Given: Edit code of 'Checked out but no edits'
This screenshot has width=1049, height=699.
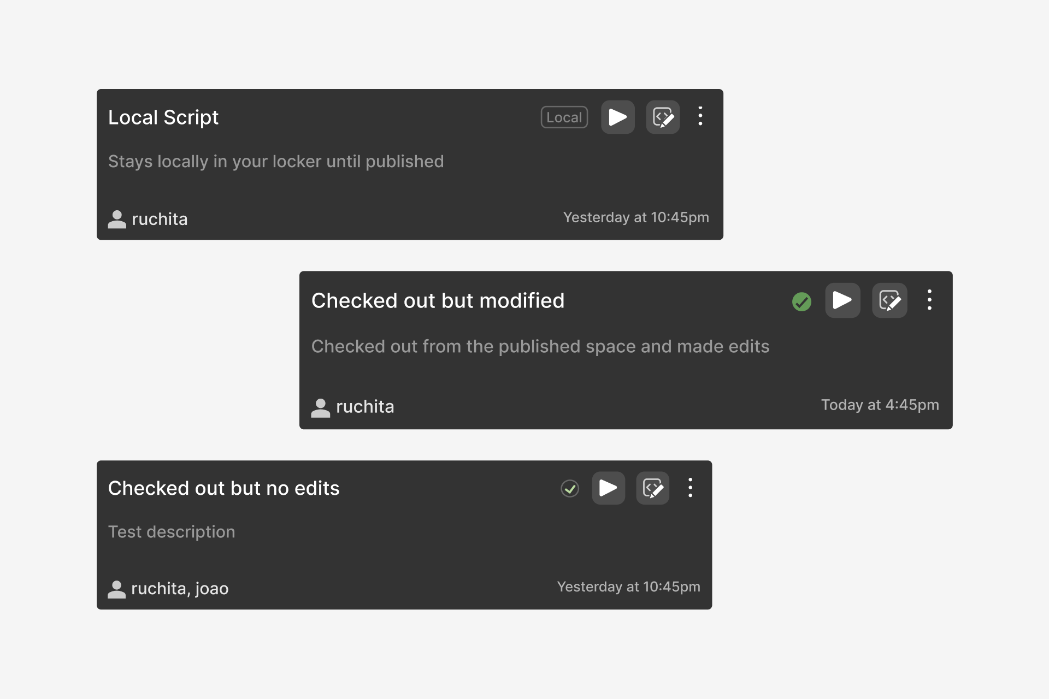Looking at the screenshot, I should pos(652,488).
